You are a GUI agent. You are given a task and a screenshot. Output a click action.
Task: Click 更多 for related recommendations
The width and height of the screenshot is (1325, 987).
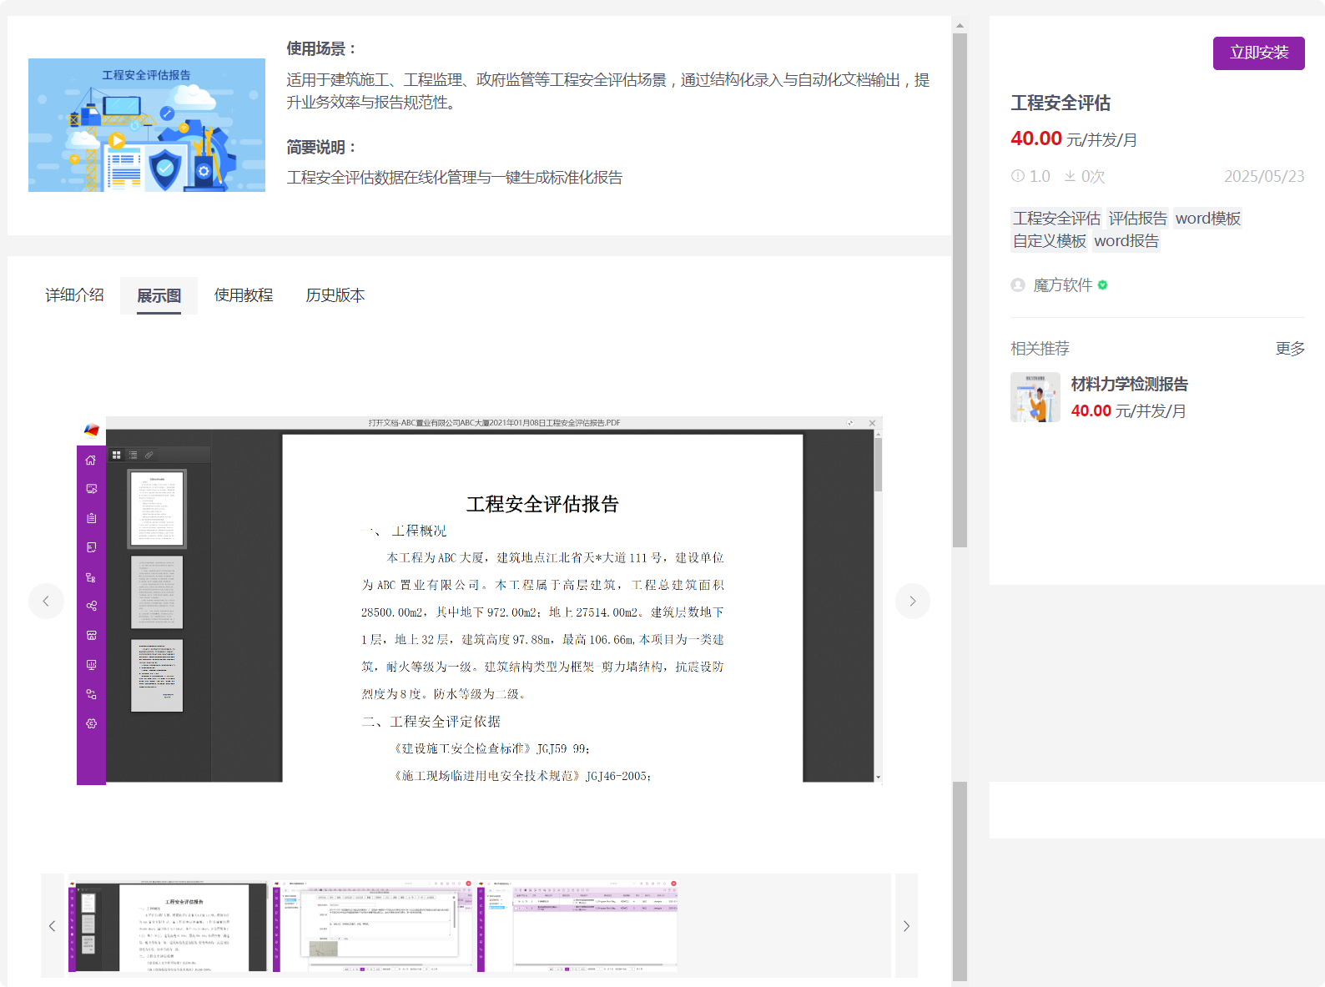[1290, 349]
